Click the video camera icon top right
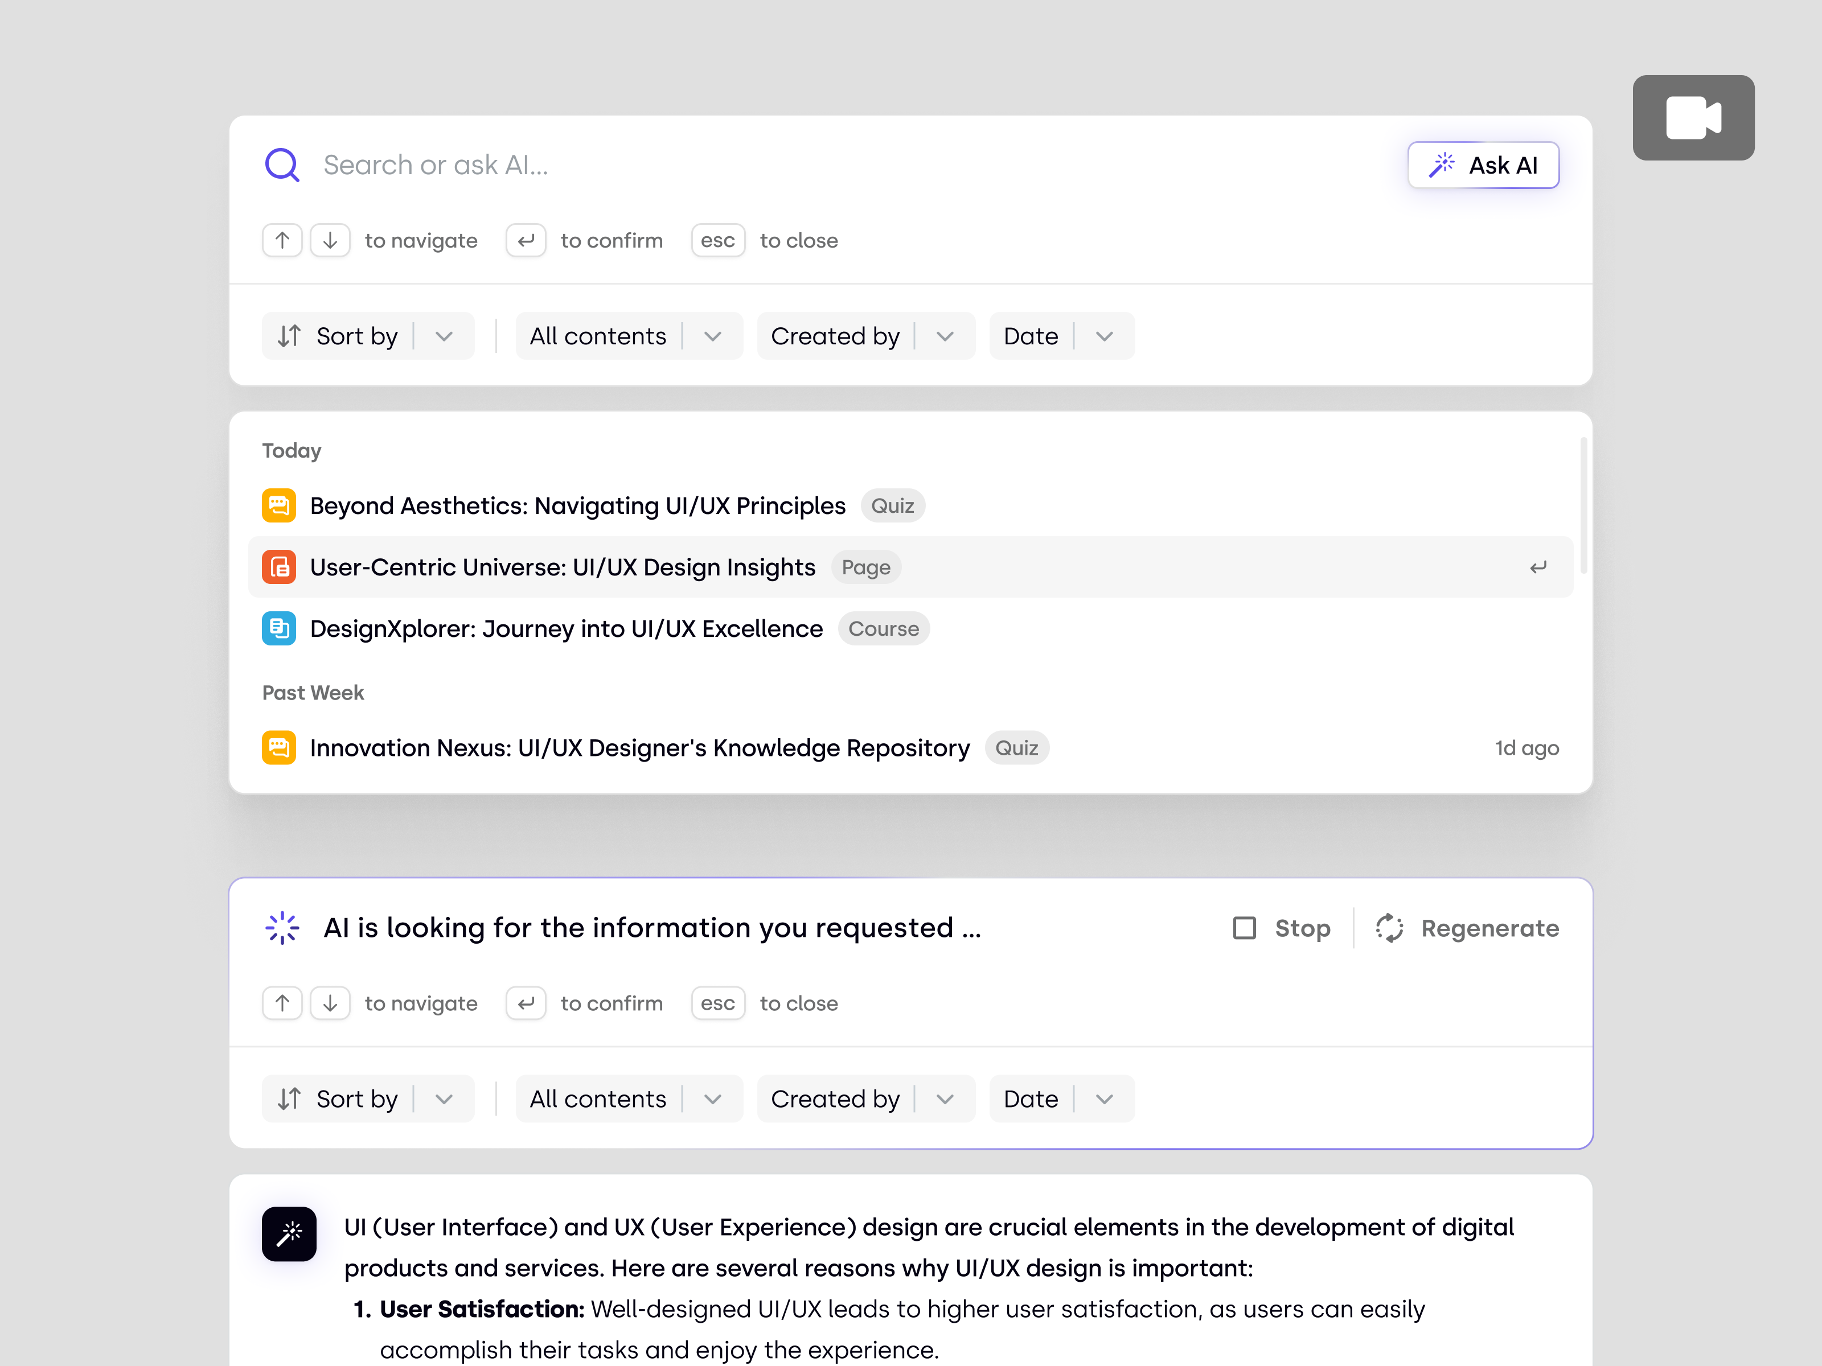This screenshot has height=1366, width=1822. [1693, 117]
